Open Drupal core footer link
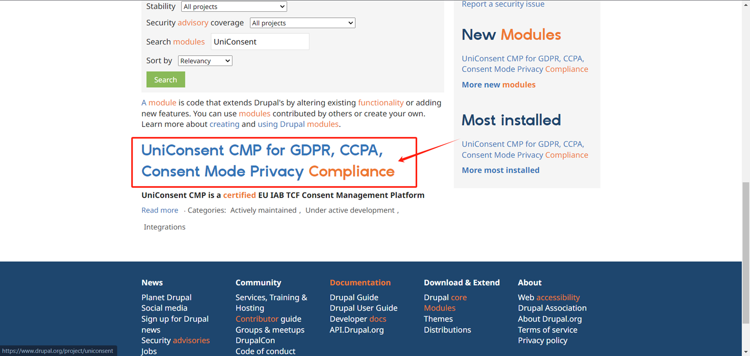The image size is (750, 356). [x=445, y=297]
